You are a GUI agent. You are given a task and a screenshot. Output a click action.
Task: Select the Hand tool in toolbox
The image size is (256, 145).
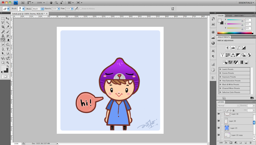[x=3, y=62]
